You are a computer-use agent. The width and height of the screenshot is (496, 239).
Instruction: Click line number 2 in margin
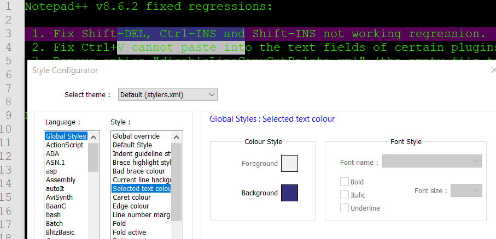click(x=8, y=20)
